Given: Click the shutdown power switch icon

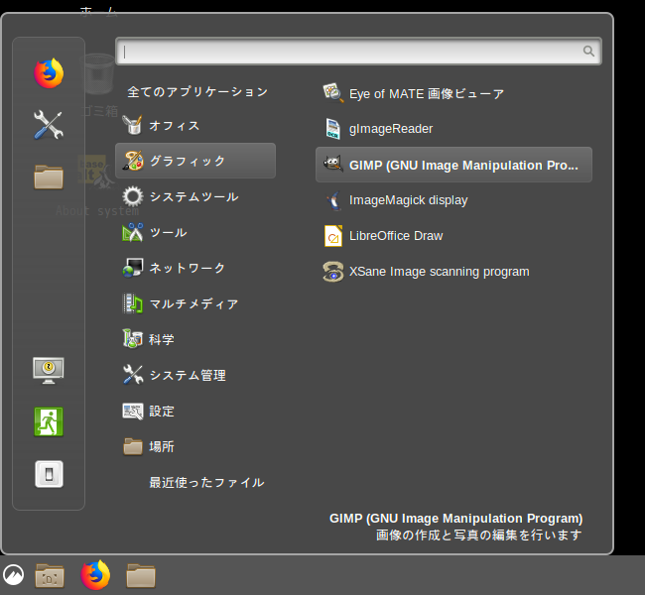Looking at the screenshot, I should pyautogui.click(x=49, y=474).
